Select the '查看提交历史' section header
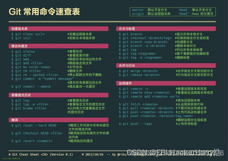Screen dimensions: 228x161 58,95
